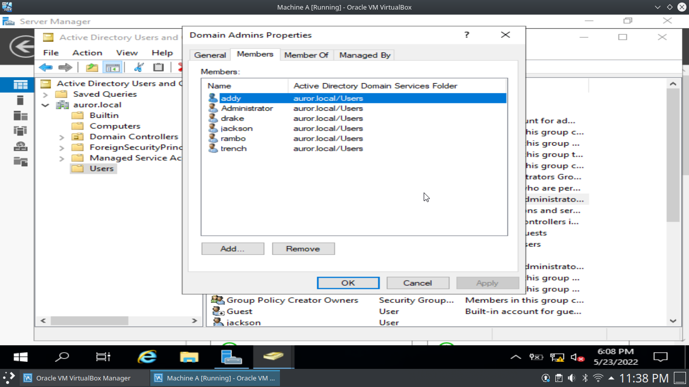The height and width of the screenshot is (387, 689).
Task: Open Internet Explorer from the Windows taskbar
Action: (x=147, y=357)
